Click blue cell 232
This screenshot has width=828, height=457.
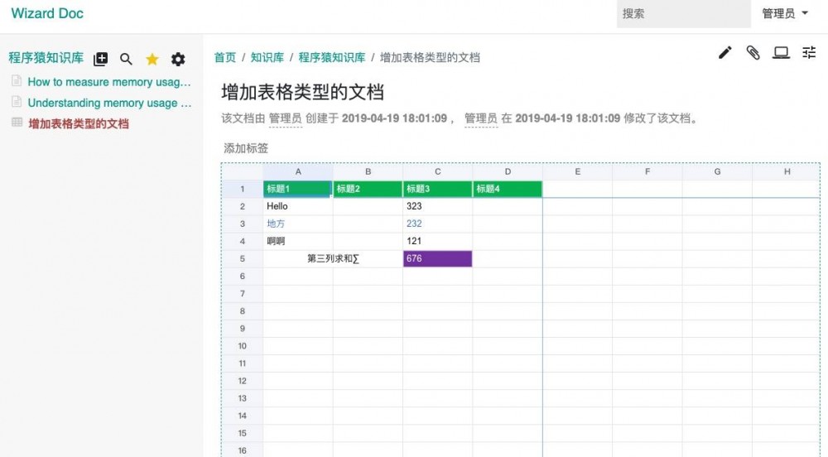pos(437,224)
